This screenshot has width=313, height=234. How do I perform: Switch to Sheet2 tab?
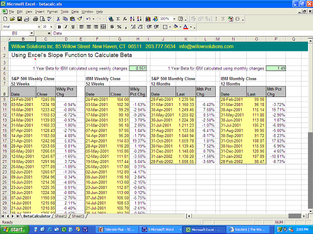pyautogui.click(x=61, y=216)
